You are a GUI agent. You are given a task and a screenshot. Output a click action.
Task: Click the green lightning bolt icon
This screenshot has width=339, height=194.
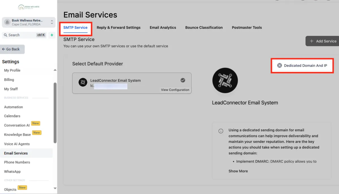coord(52,35)
